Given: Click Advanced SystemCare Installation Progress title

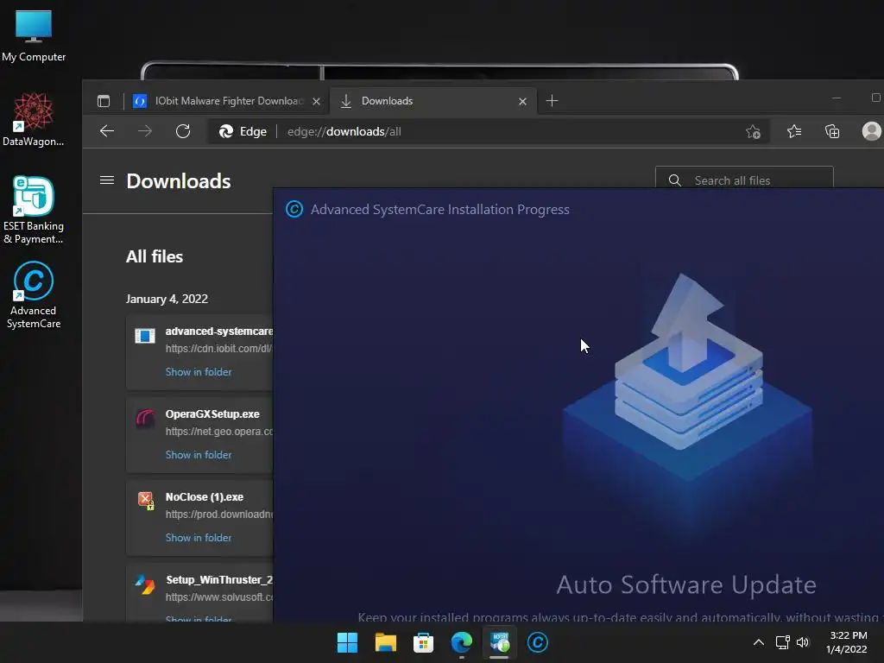Looking at the screenshot, I should tap(439, 209).
